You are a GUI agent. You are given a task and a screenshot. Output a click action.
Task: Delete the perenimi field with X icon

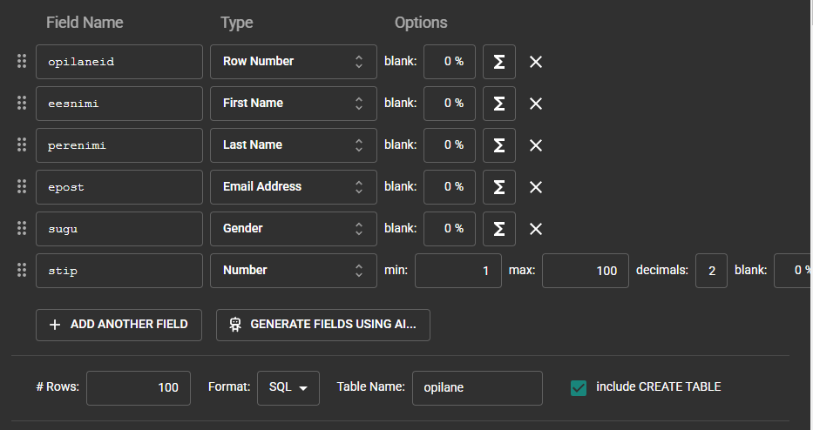point(536,145)
